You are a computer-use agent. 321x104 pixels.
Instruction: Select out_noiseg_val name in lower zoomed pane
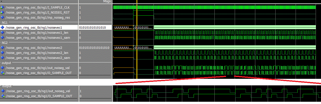click(x=38, y=91)
